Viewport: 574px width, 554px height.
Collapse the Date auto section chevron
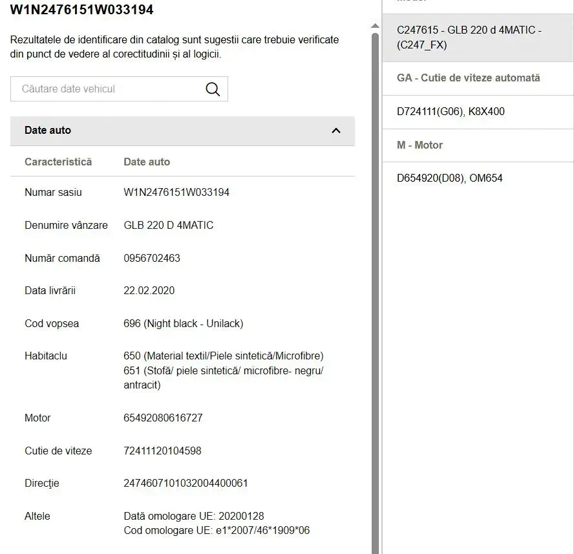click(x=336, y=131)
